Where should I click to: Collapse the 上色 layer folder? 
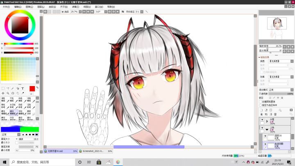267,130
